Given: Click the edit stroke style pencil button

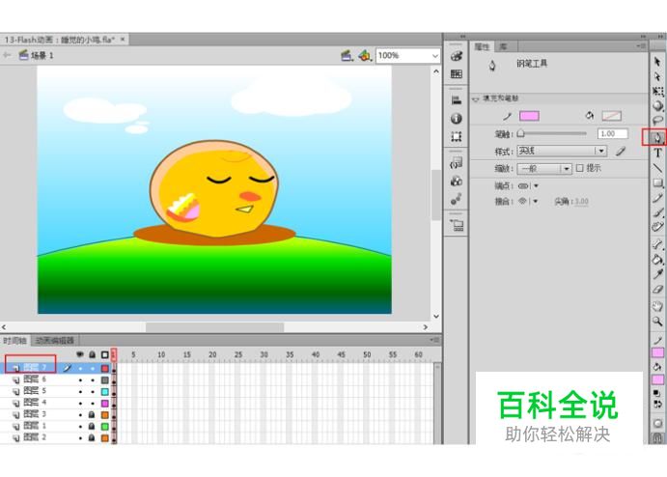Looking at the screenshot, I should (621, 151).
